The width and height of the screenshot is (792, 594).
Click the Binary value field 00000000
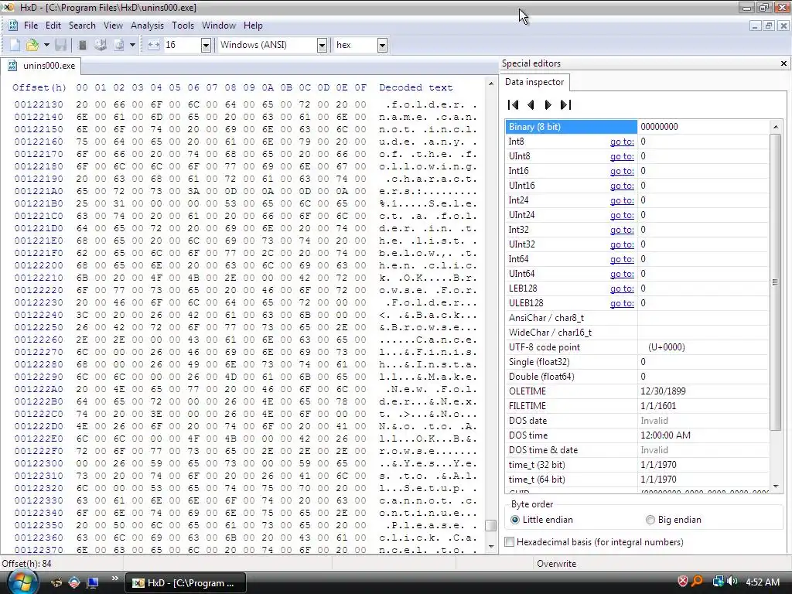coord(703,127)
